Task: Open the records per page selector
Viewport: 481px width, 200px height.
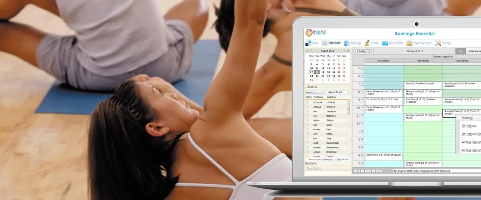Action: tap(335, 159)
